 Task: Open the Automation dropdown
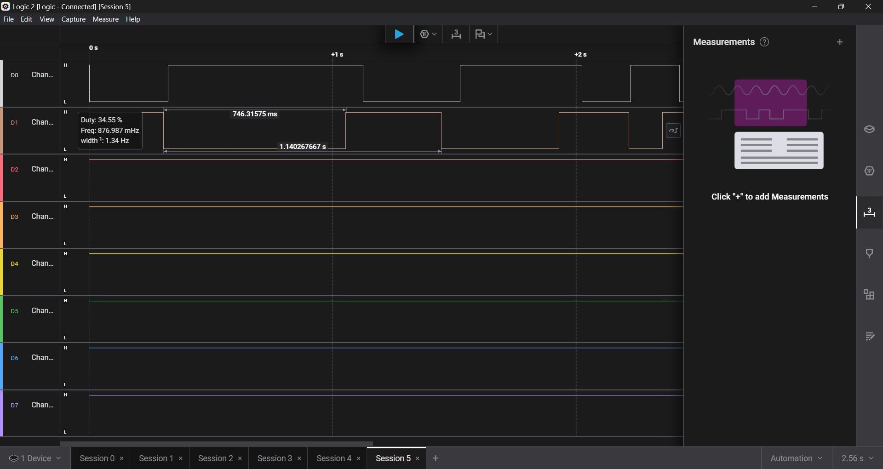point(797,458)
